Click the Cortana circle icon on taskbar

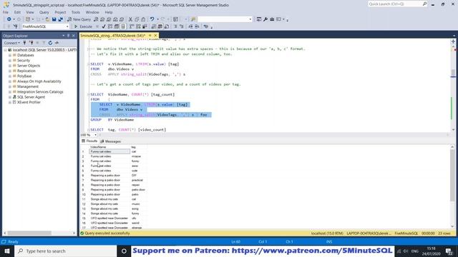[x=124, y=251]
